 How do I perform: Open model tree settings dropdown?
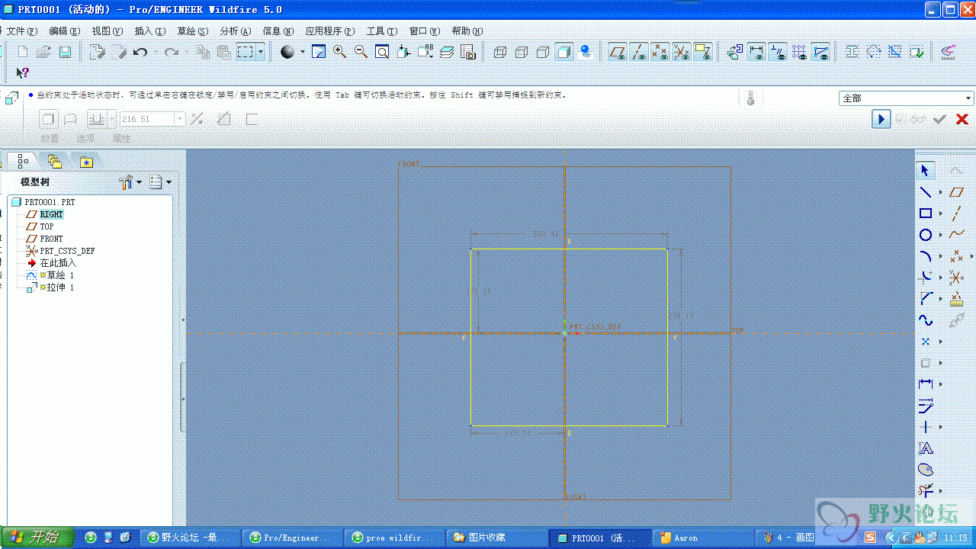(131, 182)
